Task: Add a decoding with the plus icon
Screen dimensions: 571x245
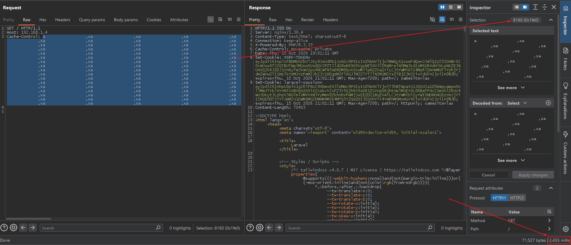Action: pyautogui.click(x=548, y=103)
